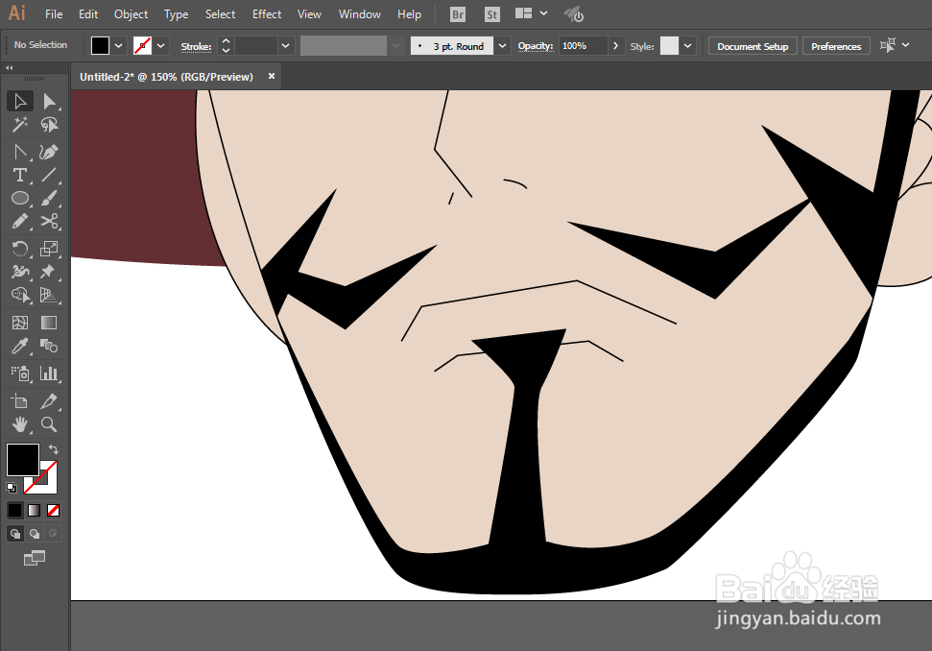Screen dimensions: 932x651
Task: Open Opacity panel link
Action: [x=535, y=46]
